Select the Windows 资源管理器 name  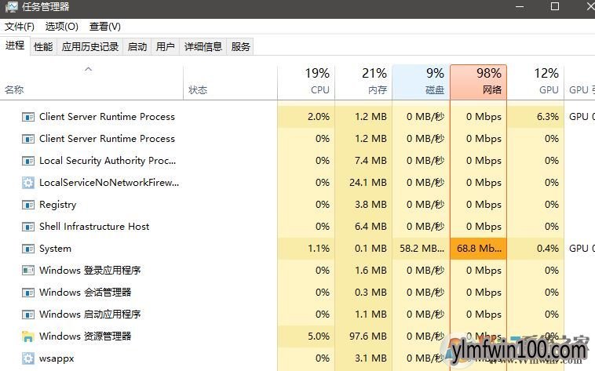tap(86, 336)
